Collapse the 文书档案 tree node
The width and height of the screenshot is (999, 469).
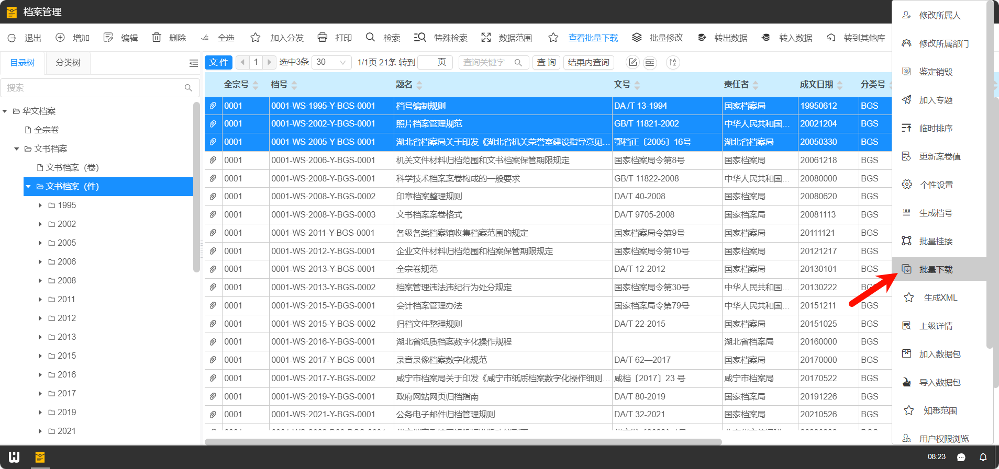coord(17,149)
